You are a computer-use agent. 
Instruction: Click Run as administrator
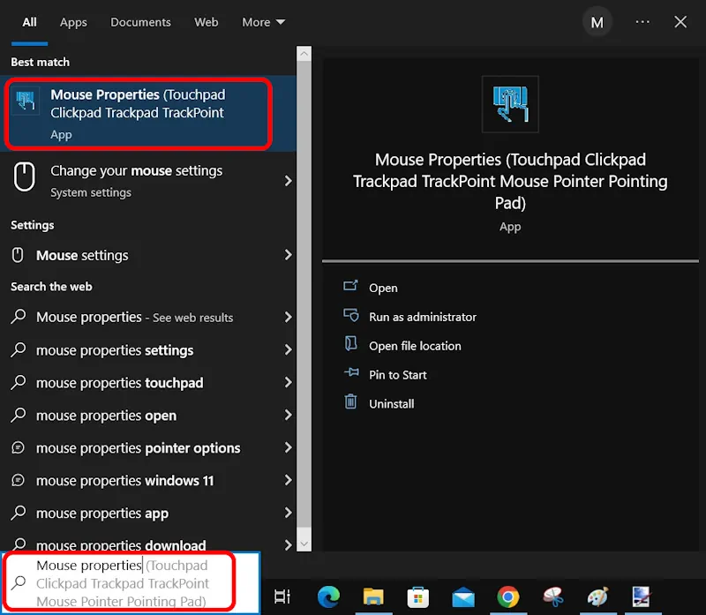(423, 317)
